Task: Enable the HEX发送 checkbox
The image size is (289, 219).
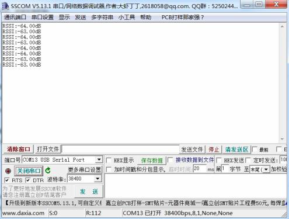Action: tap(219, 160)
